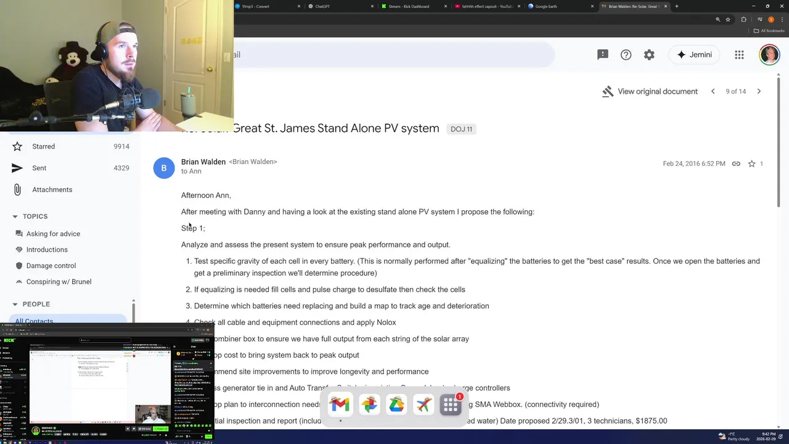Open the account profile avatar
The image size is (789, 444).
769,54
